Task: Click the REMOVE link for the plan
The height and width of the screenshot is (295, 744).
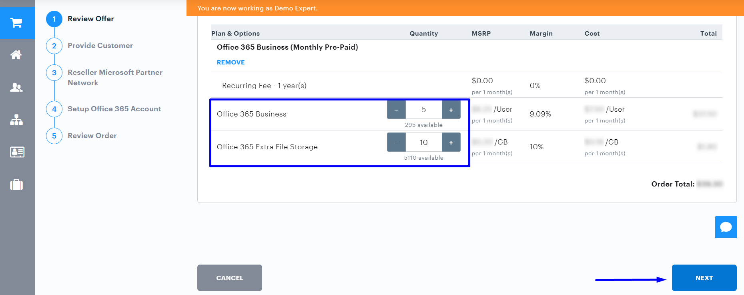Action: click(x=231, y=62)
